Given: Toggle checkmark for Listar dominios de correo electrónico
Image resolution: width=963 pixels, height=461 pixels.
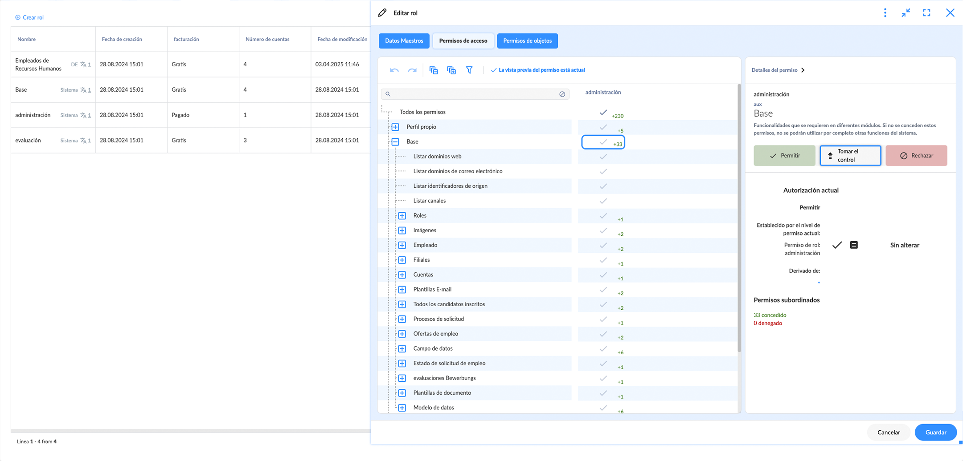Looking at the screenshot, I should (603, 171).
